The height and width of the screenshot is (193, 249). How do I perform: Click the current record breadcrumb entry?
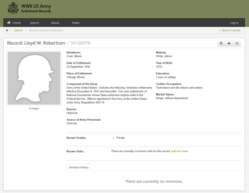click(46, 30)
